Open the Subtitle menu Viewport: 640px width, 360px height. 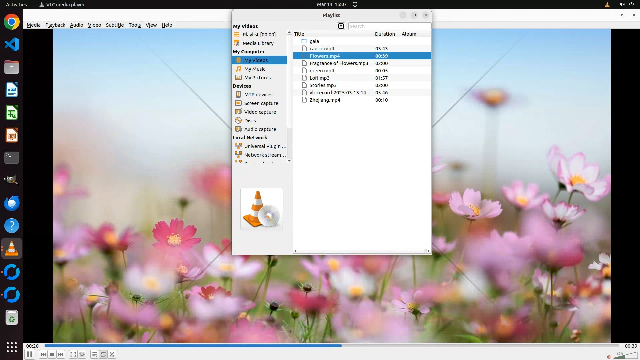(115, 25)
